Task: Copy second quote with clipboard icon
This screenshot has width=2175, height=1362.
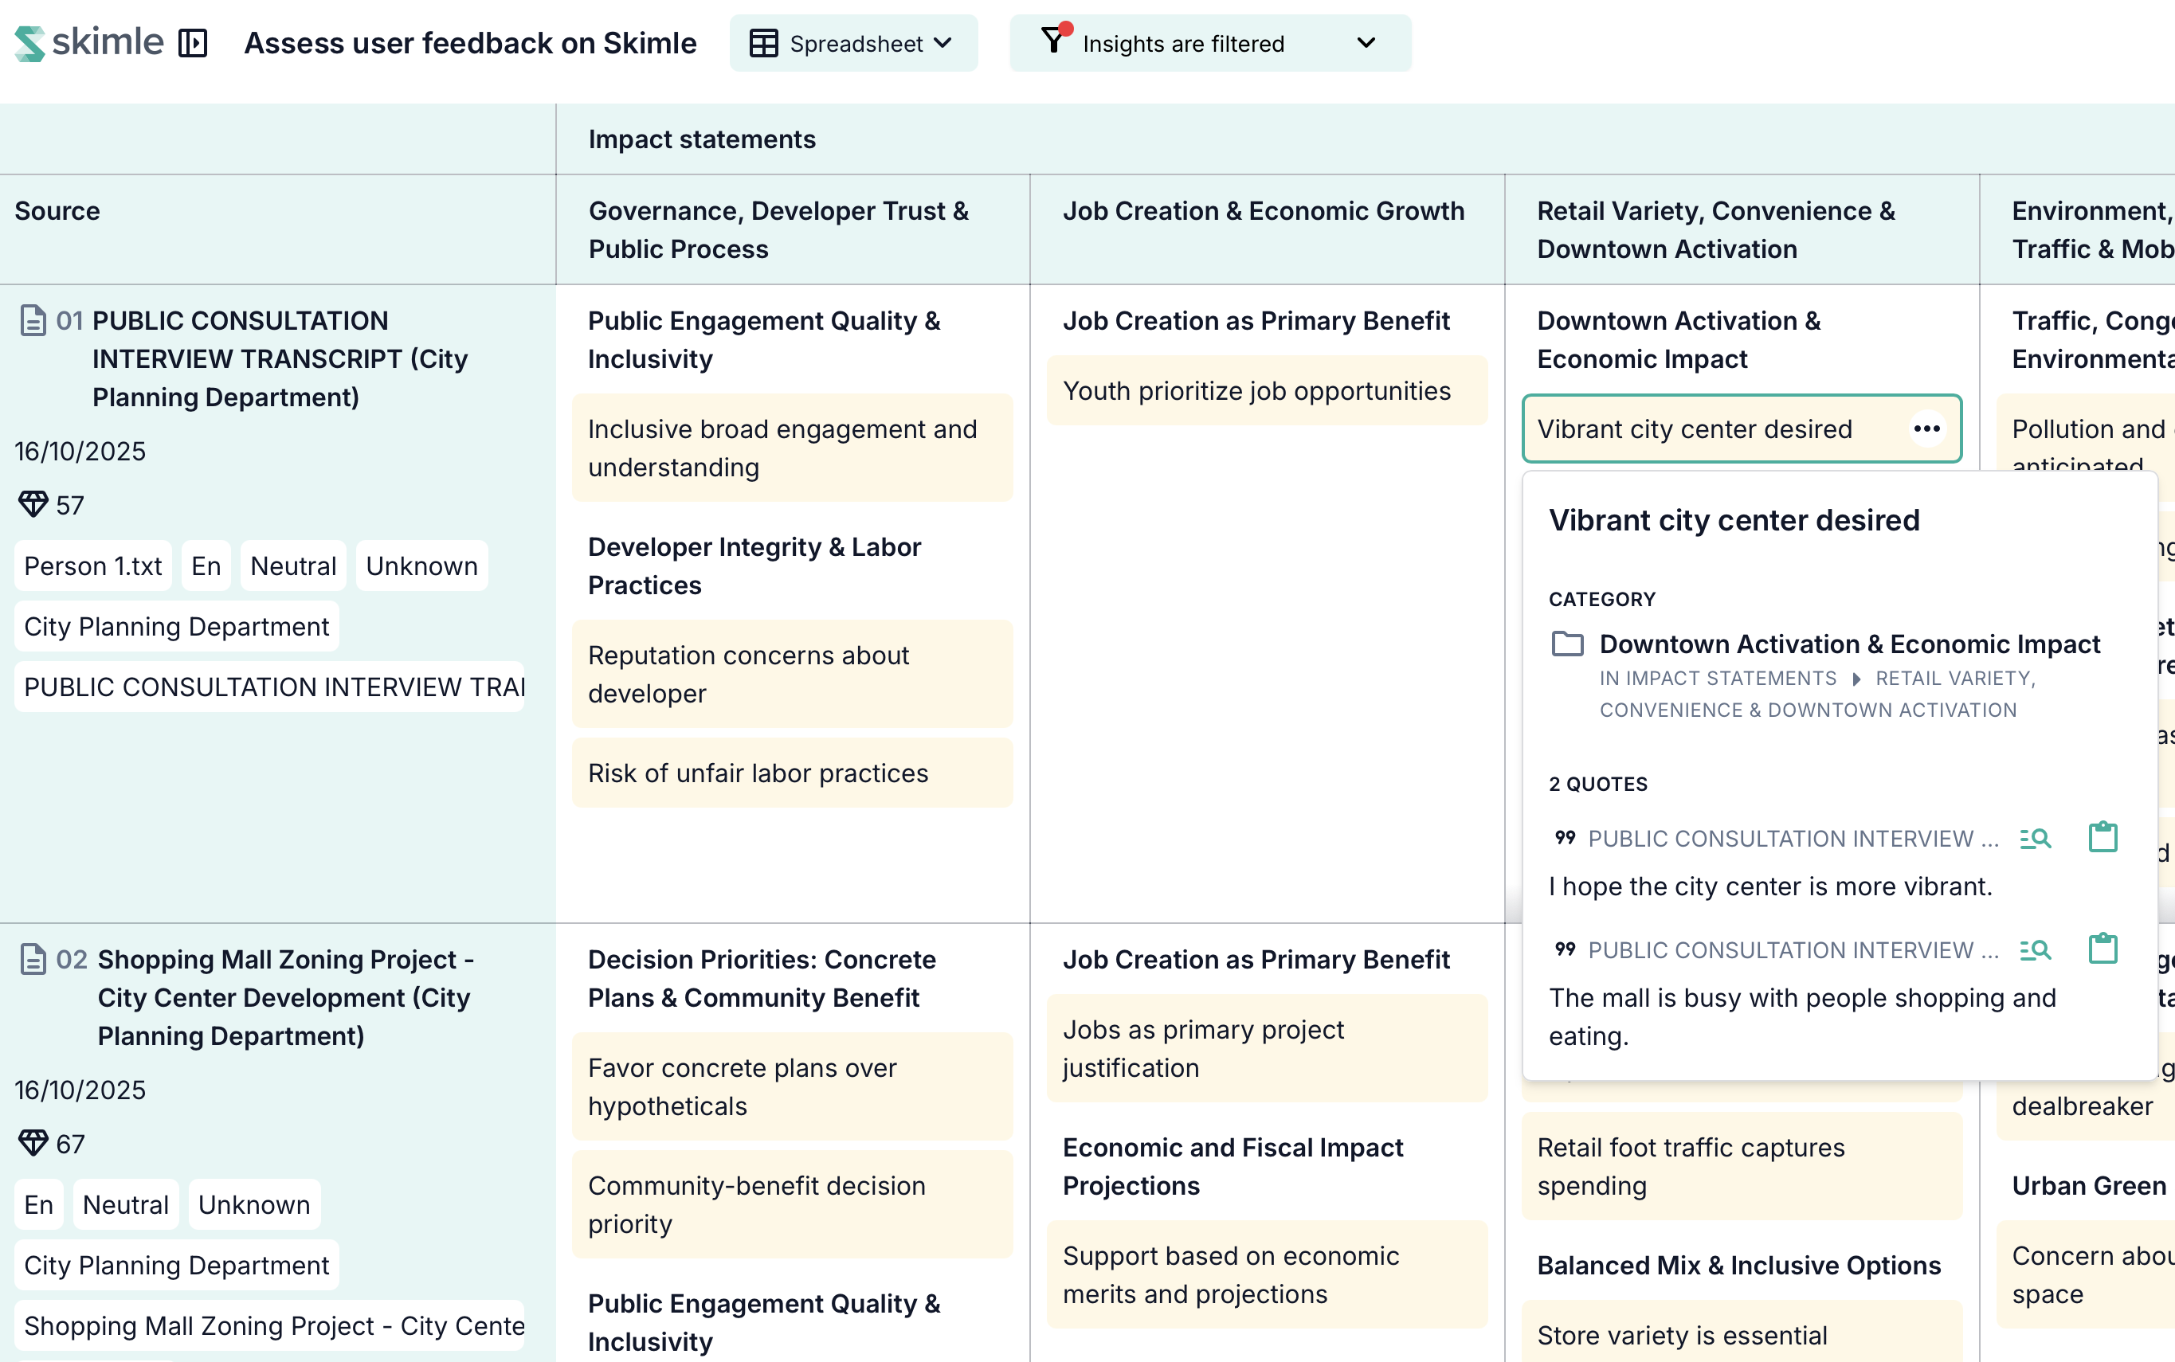Action: [2102, 949]
